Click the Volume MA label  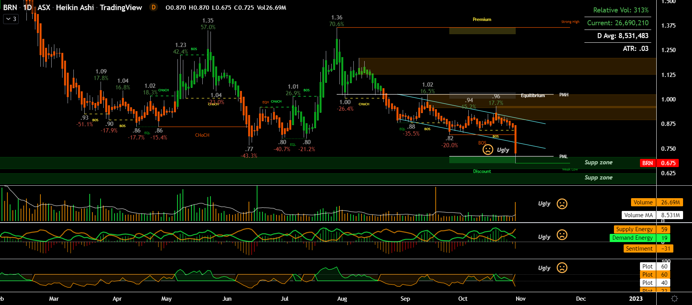638,215
